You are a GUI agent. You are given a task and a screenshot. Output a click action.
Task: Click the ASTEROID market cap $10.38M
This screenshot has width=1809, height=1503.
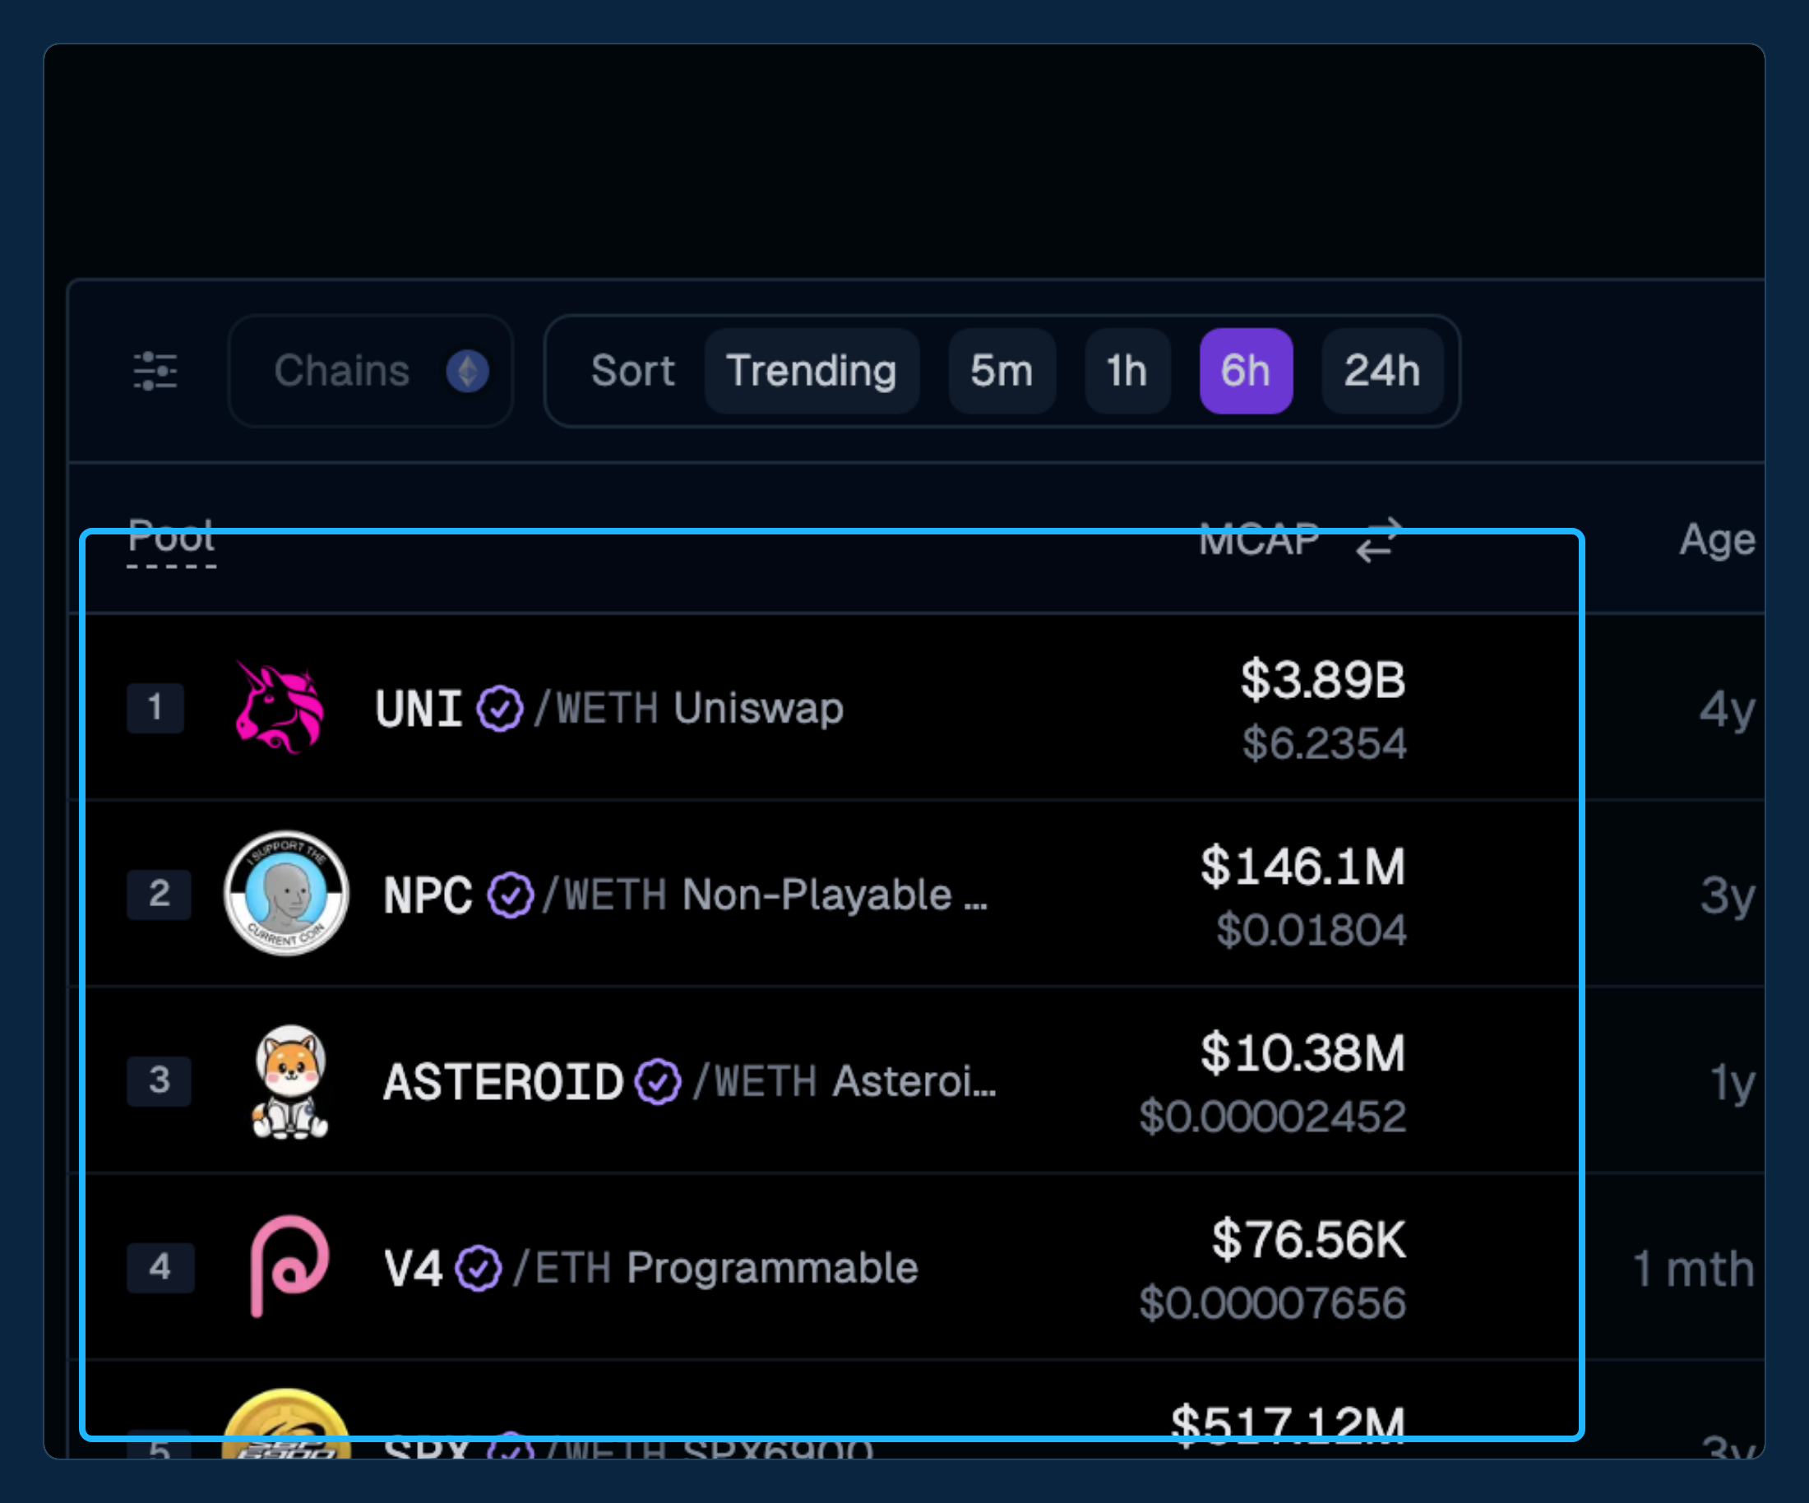pyautogui.click(x=1302, y=1052)
